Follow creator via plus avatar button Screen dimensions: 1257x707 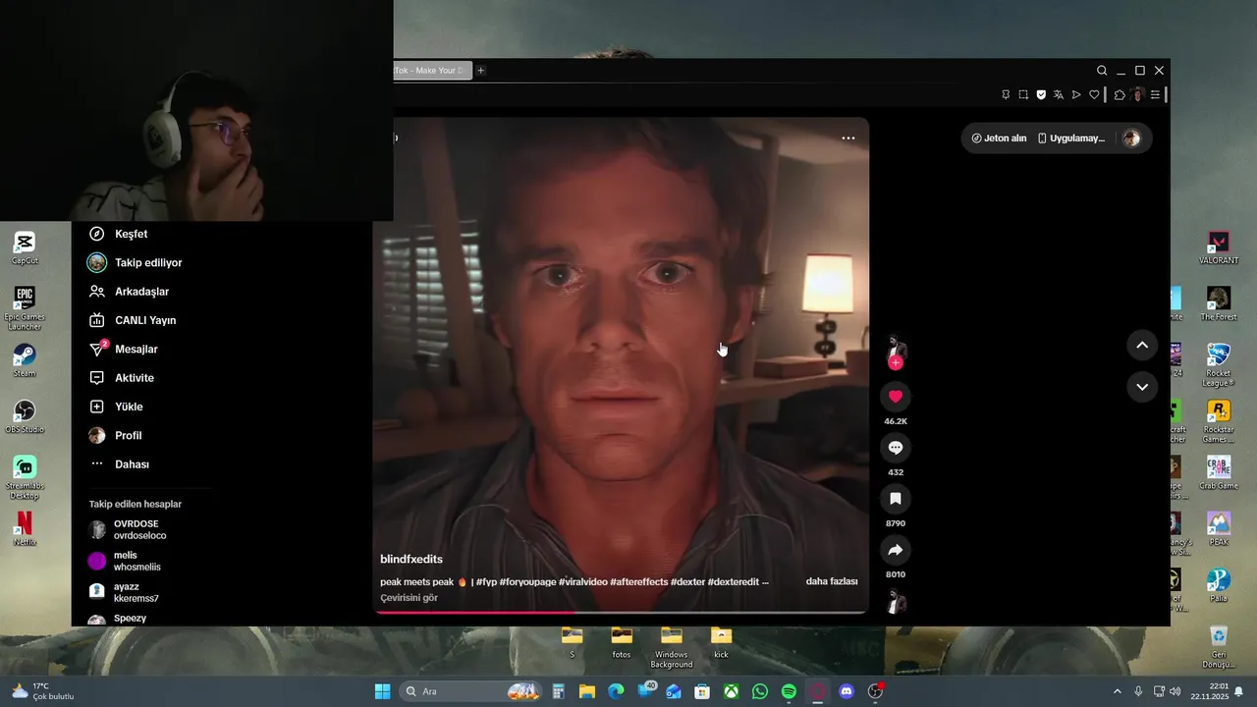(x=896, y=362)
